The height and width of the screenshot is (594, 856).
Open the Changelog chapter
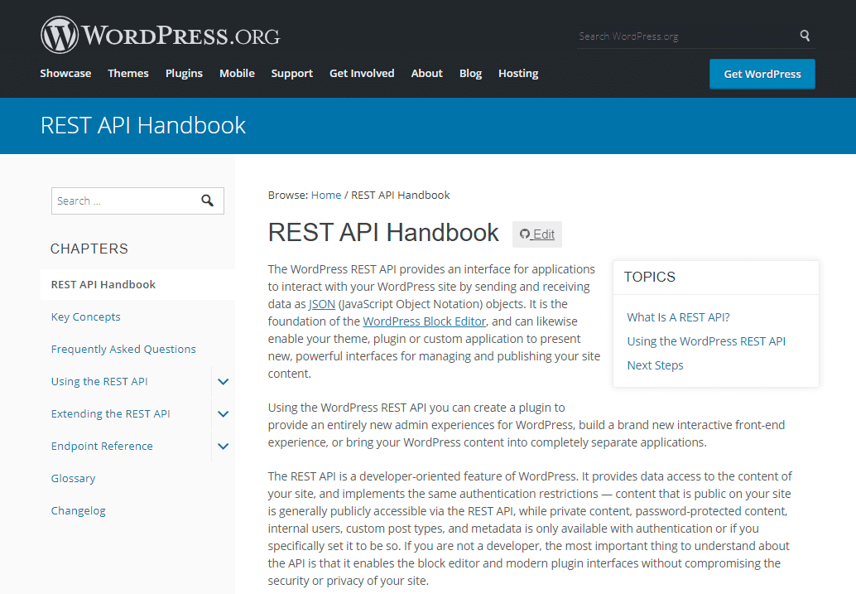pos(78,510)
